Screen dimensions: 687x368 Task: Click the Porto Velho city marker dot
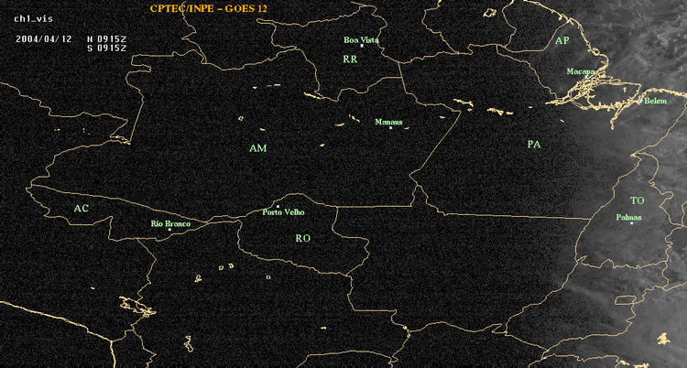click(278, 206)
